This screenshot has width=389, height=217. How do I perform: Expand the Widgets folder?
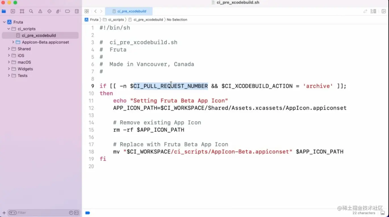tap(9, 69)
